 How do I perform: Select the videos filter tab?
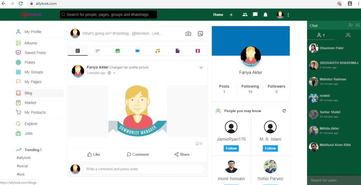137,51
